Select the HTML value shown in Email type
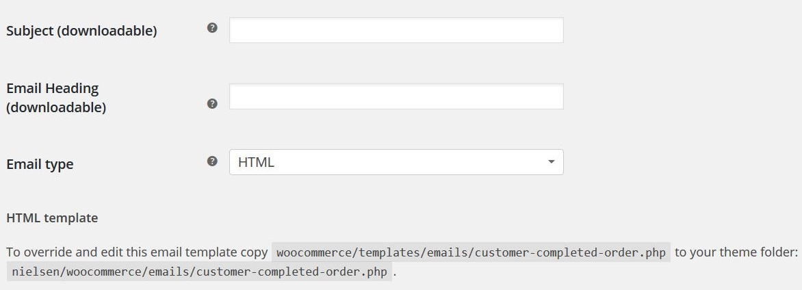The width and height of the screenshot is (802, 290). tap(256, 162)
